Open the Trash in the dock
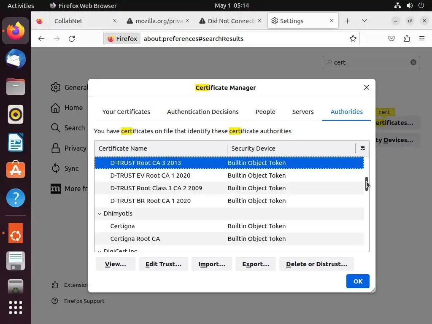 (16, 286)
